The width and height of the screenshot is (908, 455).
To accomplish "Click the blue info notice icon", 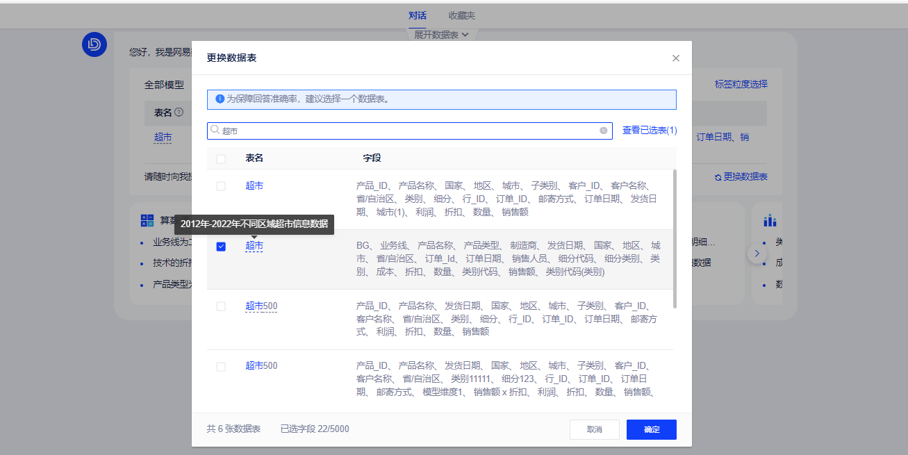I will (220, 99).
